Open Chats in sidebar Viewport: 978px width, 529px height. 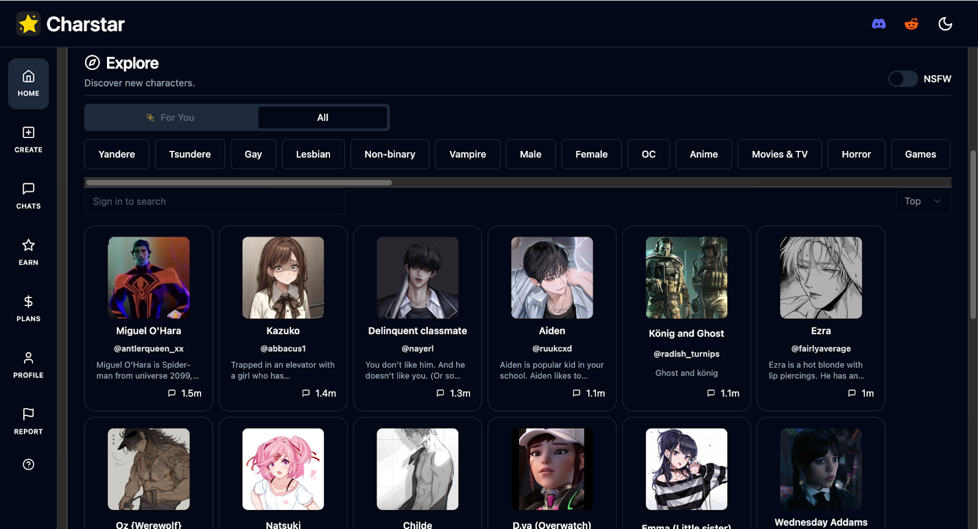[x=28, y=196]
